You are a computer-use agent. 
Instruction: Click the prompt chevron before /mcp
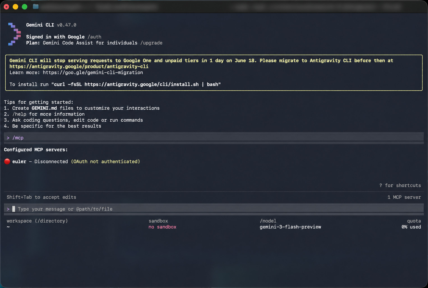point(8,138)
